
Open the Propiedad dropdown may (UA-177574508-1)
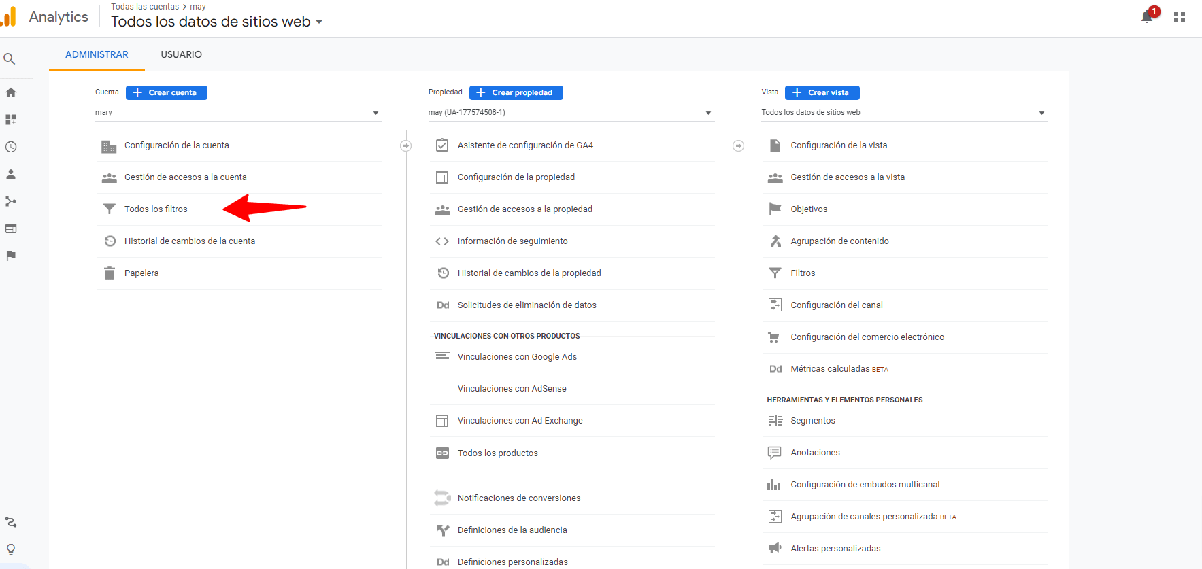point(571,113)
